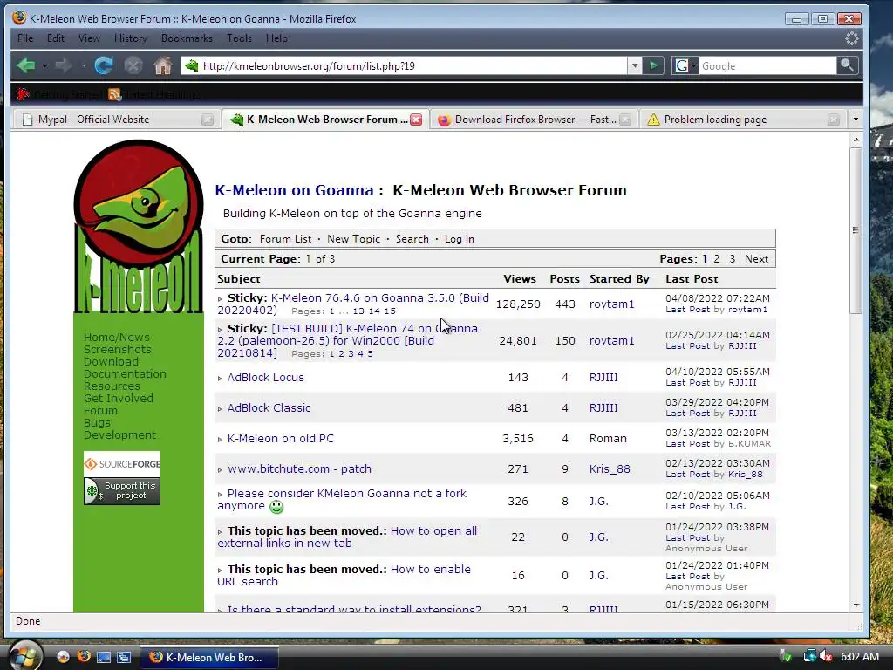Click the Log In link
Image resolution: width=893 pixels, height=670 pixels.
[x=459, y=239]
